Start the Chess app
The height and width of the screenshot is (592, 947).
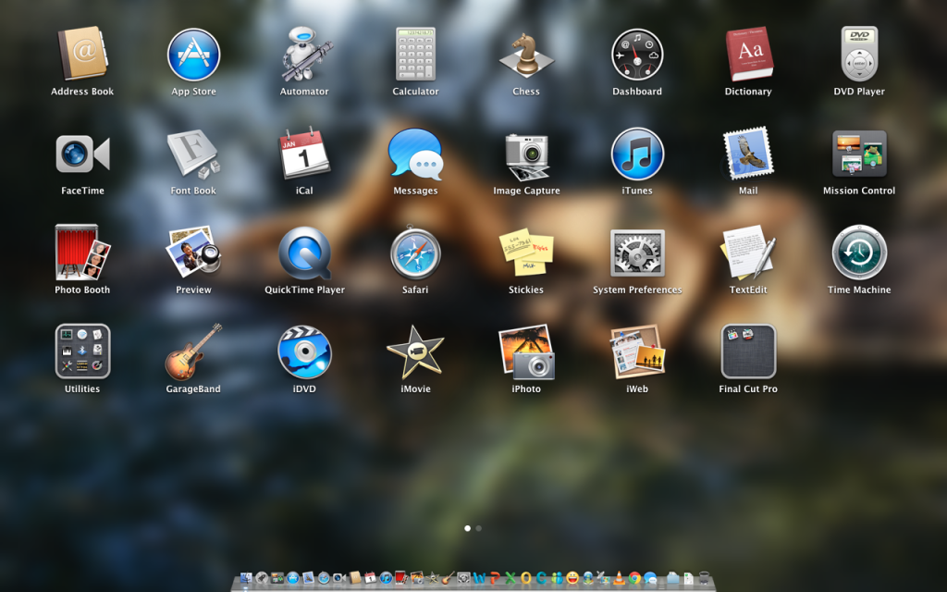526,55
